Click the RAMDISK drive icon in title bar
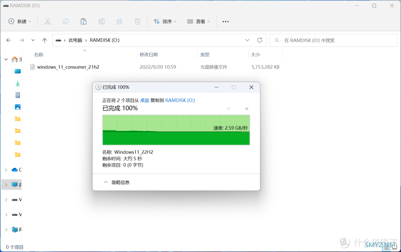 6,6
